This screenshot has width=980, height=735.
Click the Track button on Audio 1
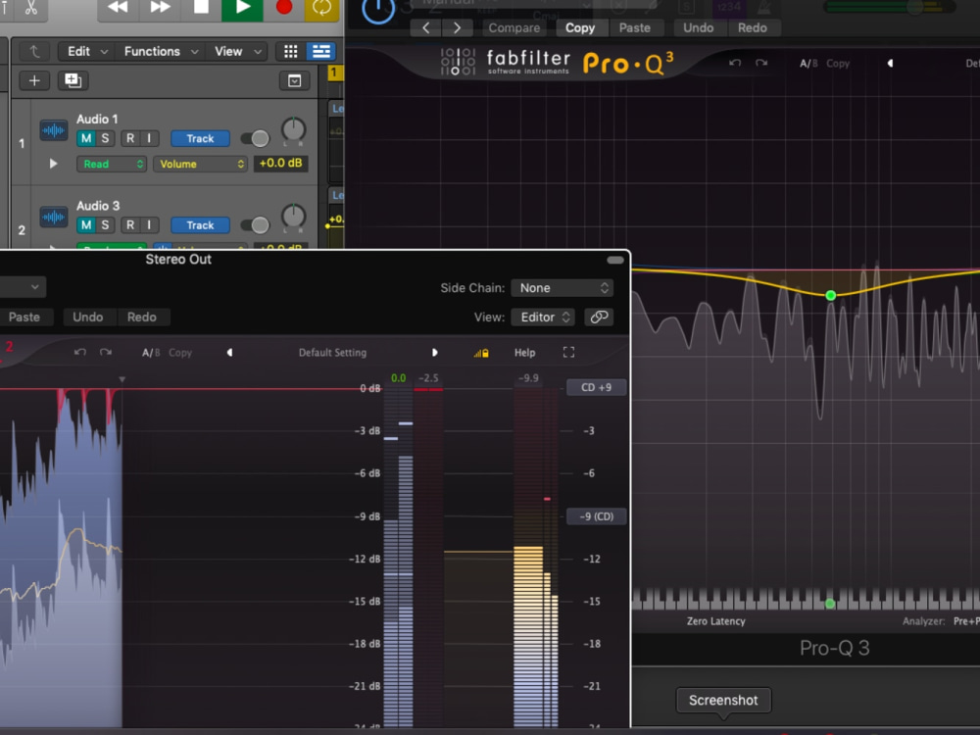click(200, 138)
